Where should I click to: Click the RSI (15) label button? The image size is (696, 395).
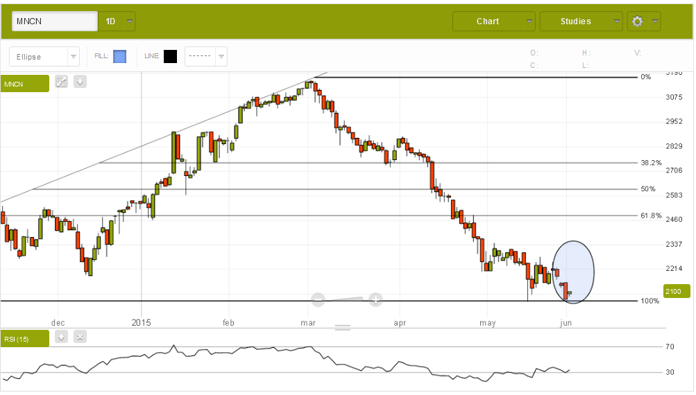pyautogui.click(x=25, y=338)
